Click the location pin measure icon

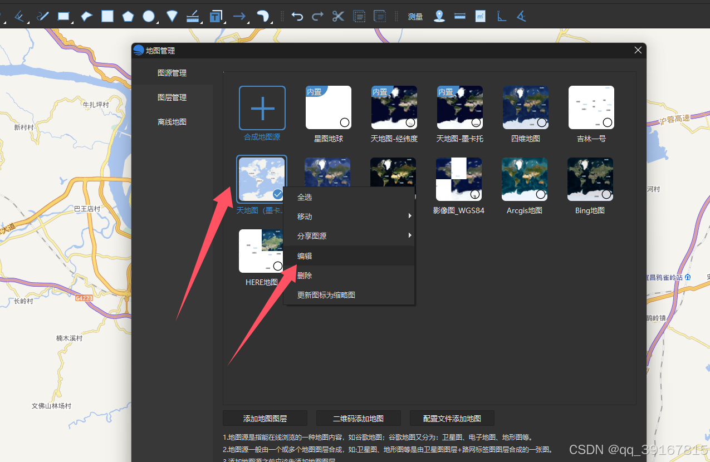click(439, 16)
